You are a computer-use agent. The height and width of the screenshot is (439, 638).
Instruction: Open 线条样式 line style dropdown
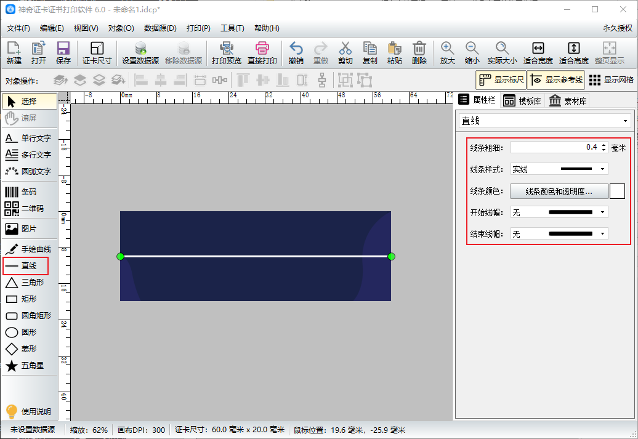pyautogui.click(x=559, y=169)
